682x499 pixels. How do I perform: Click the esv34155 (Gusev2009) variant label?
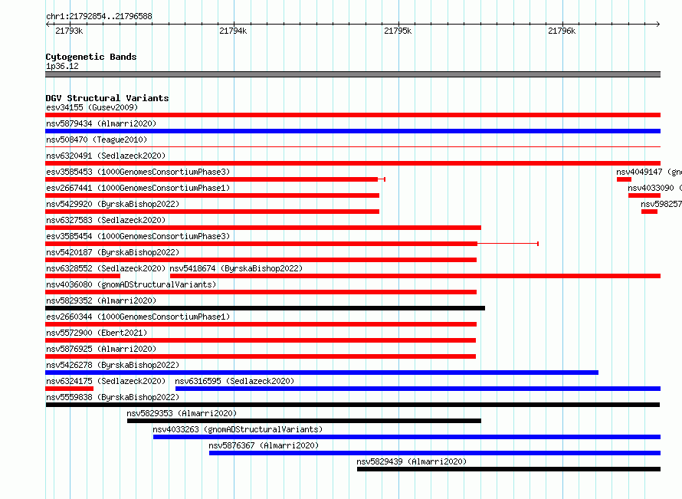pos(92,107)
